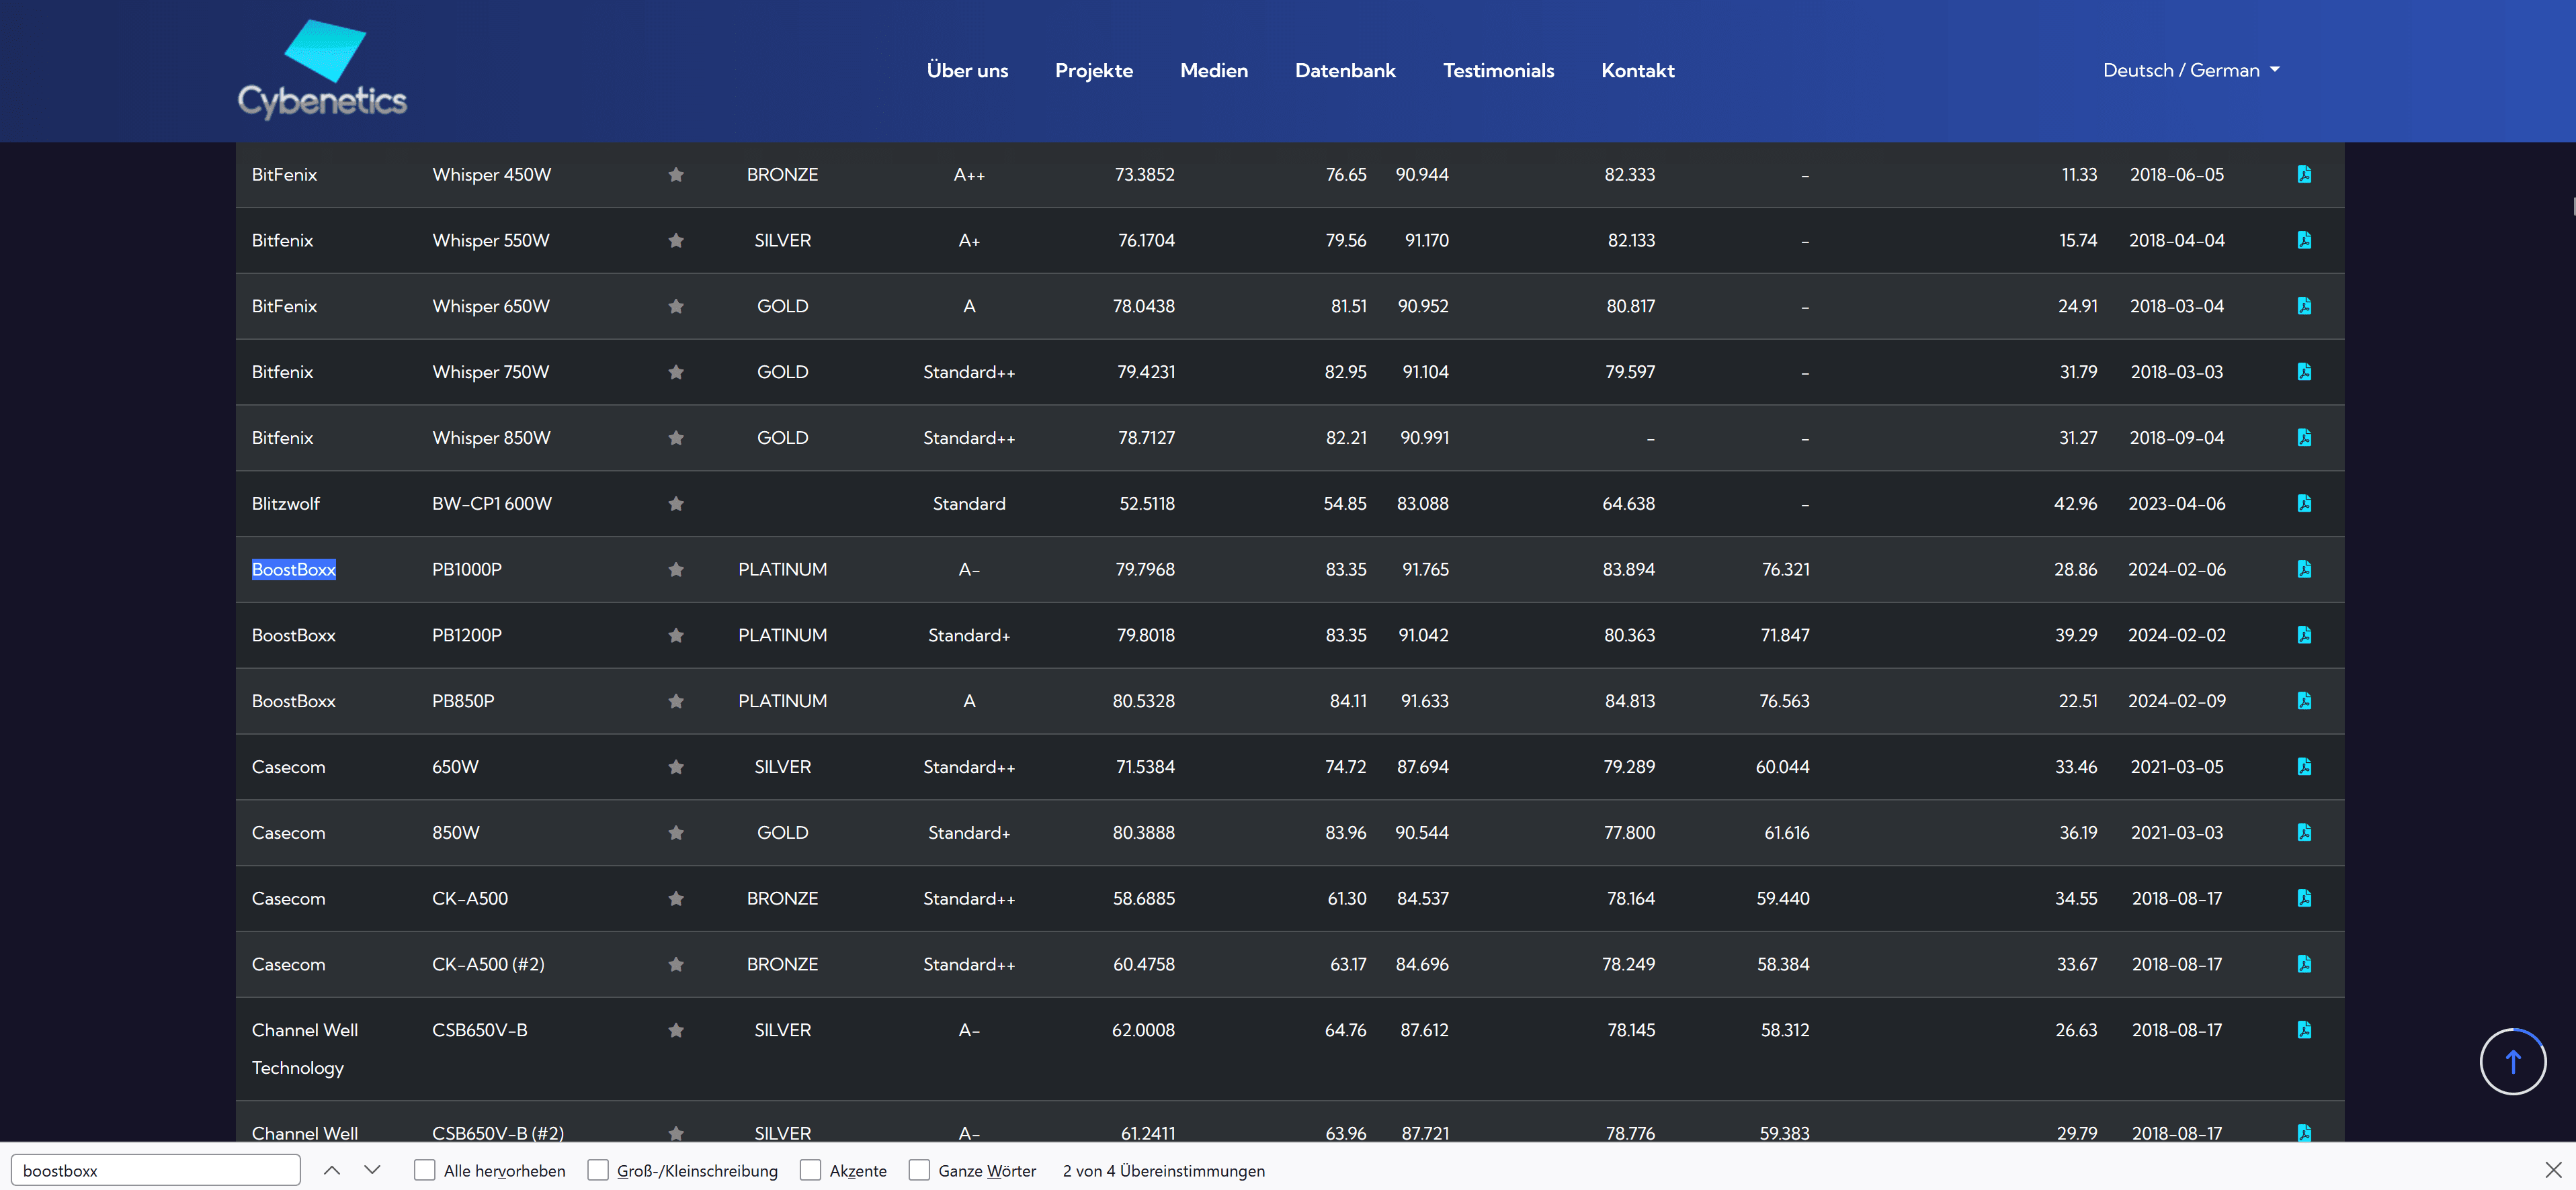Click the find bar search field
This screenshot has width=2576, height=1190.
point(156,1170)
